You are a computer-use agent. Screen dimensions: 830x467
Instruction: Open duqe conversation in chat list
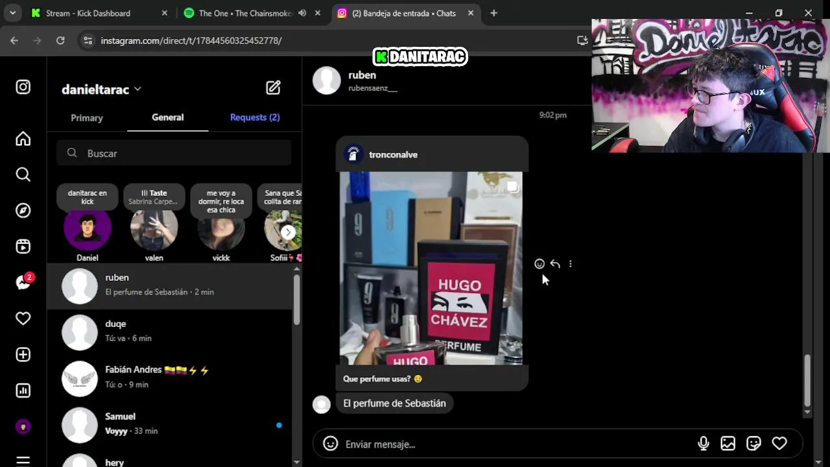pyautogui.click(x=170, y=331)
